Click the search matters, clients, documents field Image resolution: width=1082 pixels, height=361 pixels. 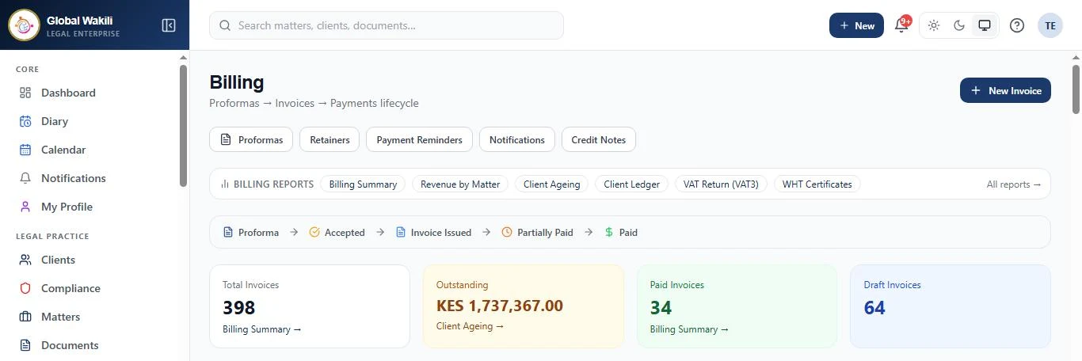(387, 25)
